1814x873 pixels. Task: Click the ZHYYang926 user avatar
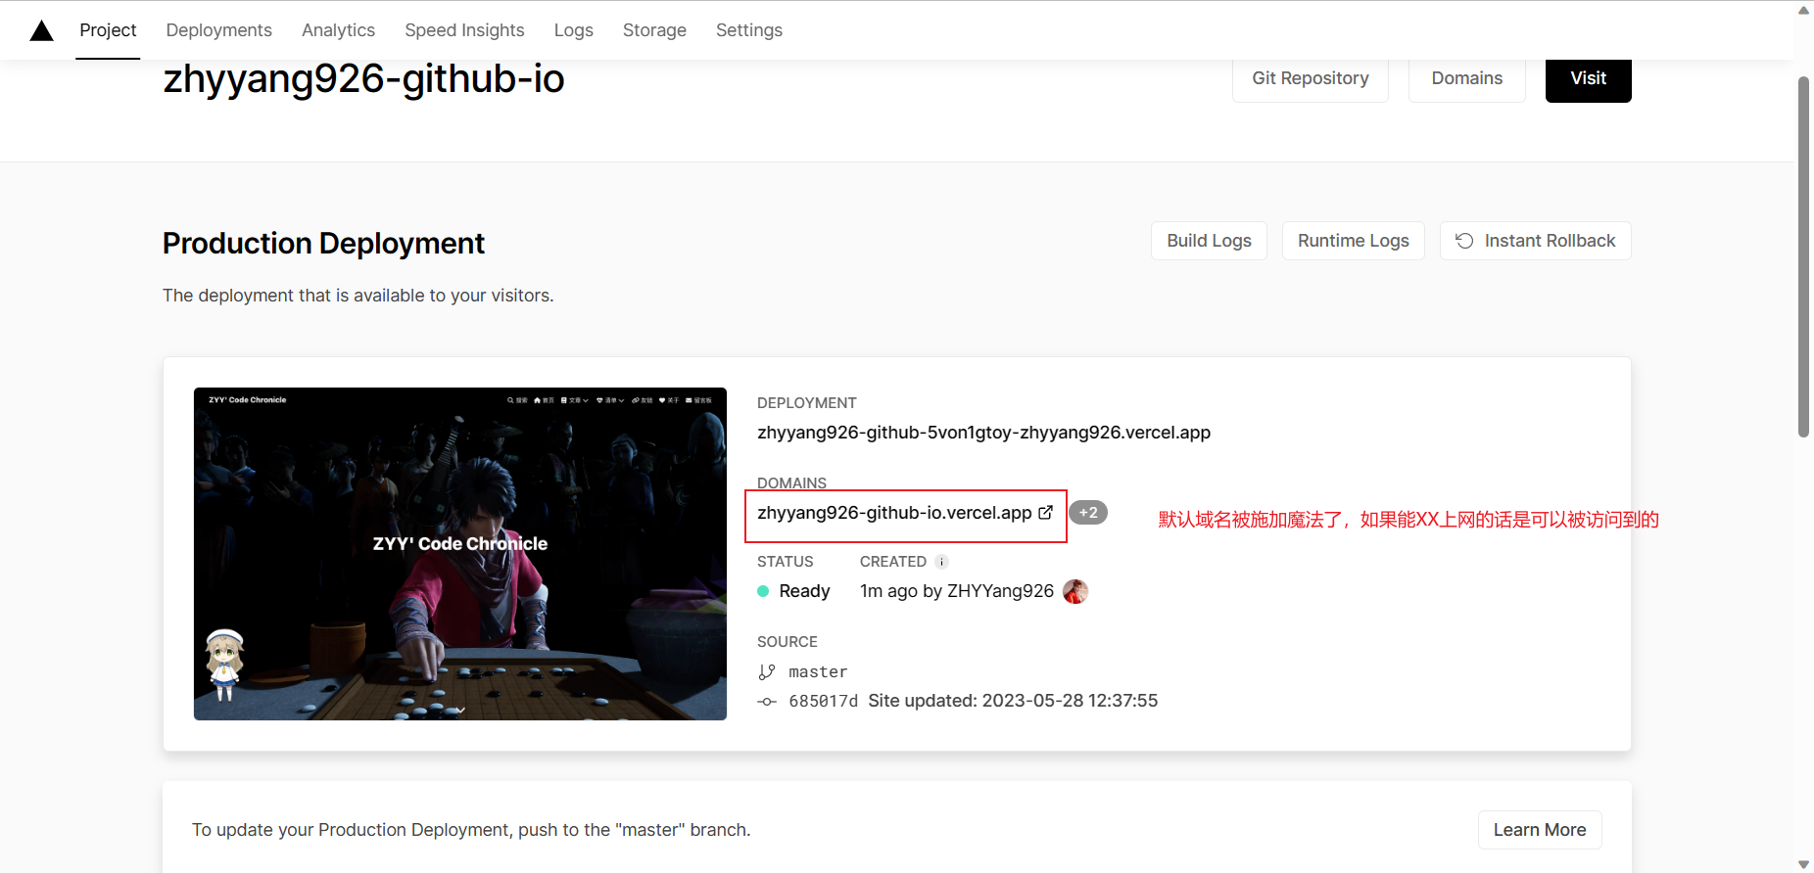coord(1075,591)
